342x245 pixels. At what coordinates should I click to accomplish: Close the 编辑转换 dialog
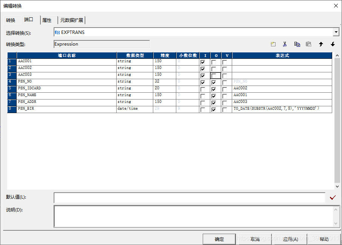[x=336, y=6]
